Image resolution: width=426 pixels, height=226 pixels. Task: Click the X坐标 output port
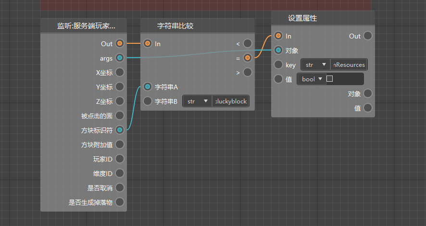click(120, 72)
